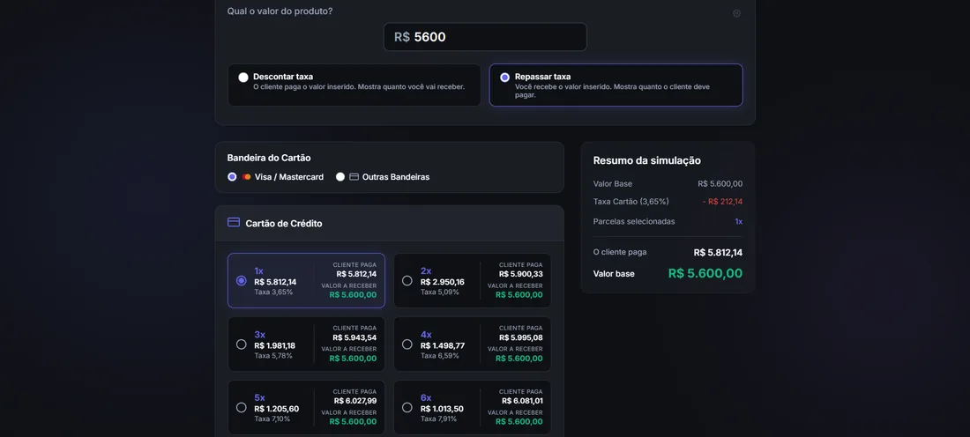Click 'R$ 5.943,54' client pays in 3x card

(x=354, y=337)
